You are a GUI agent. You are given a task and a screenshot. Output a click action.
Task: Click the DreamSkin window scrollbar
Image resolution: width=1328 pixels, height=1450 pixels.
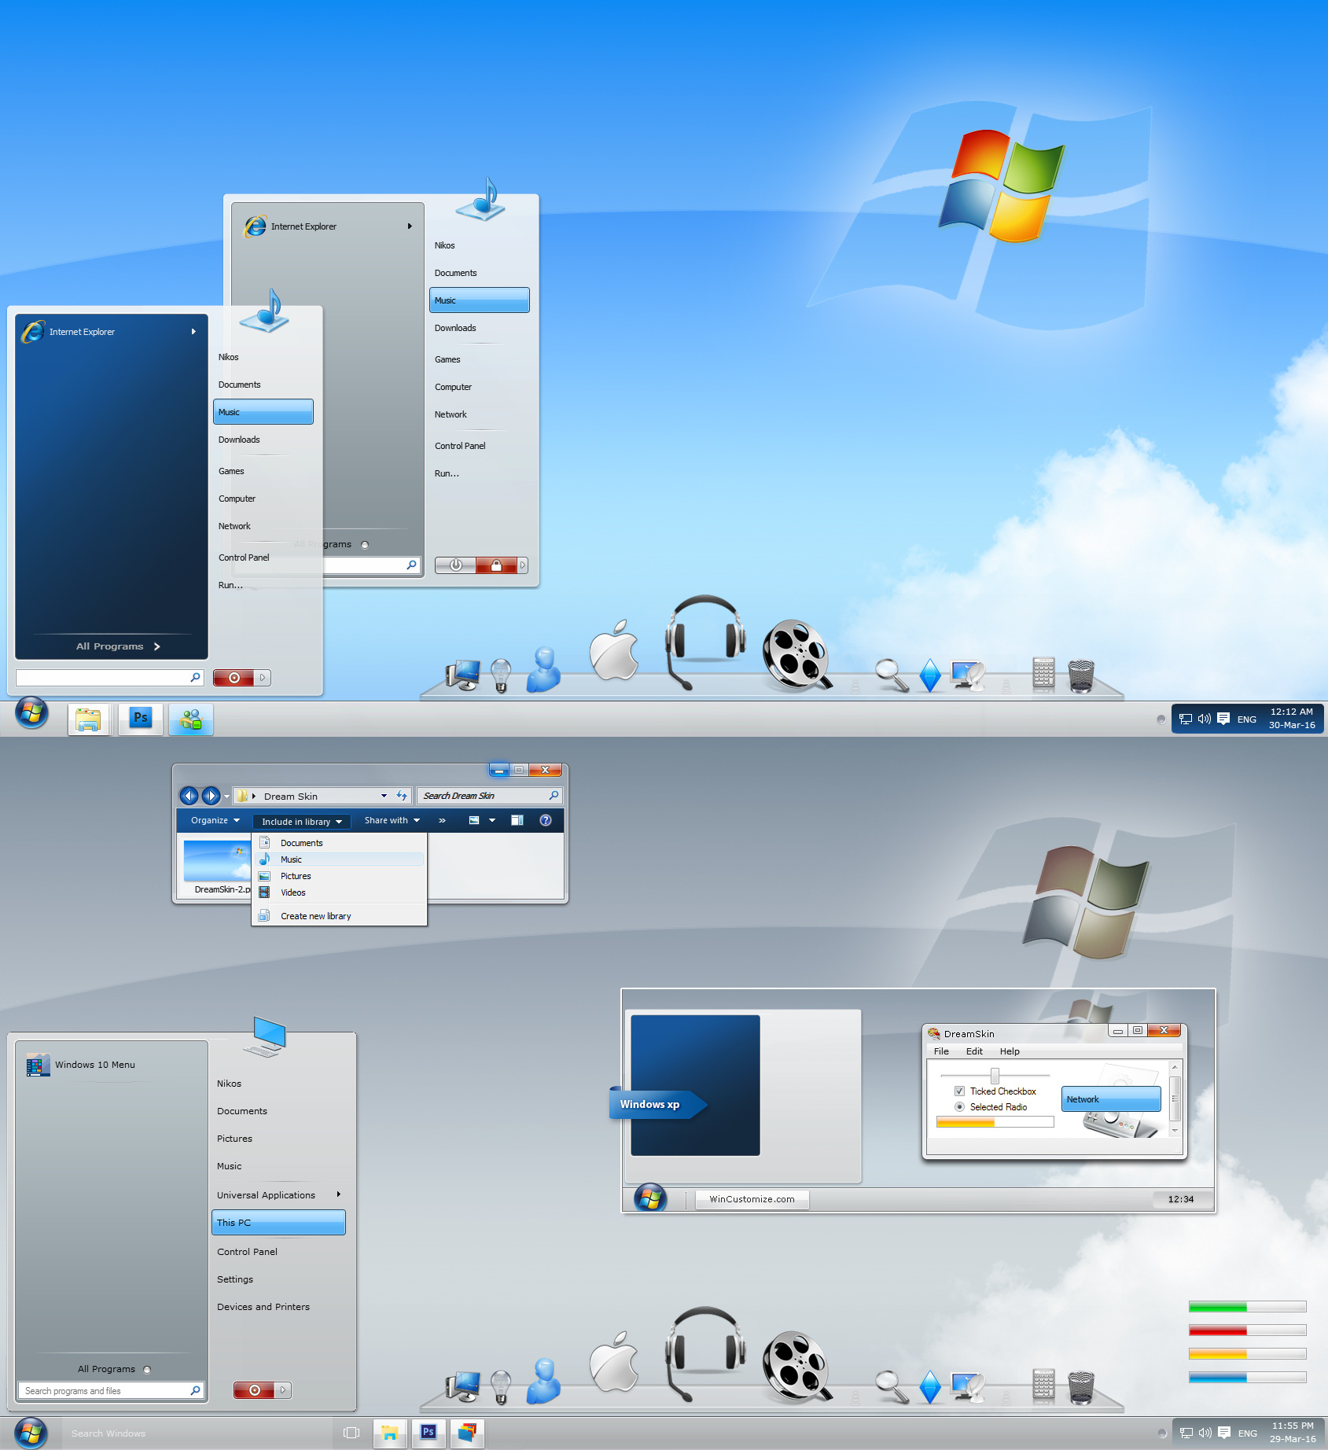tap(1175, 1099)
